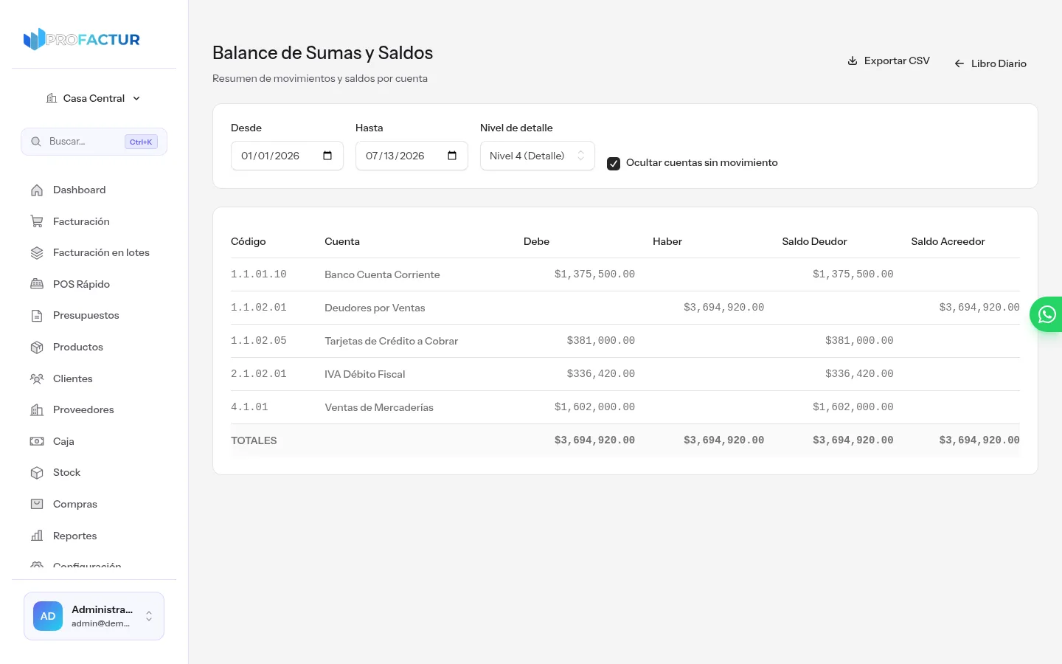Open Proveedores menu item

(94, 410)
